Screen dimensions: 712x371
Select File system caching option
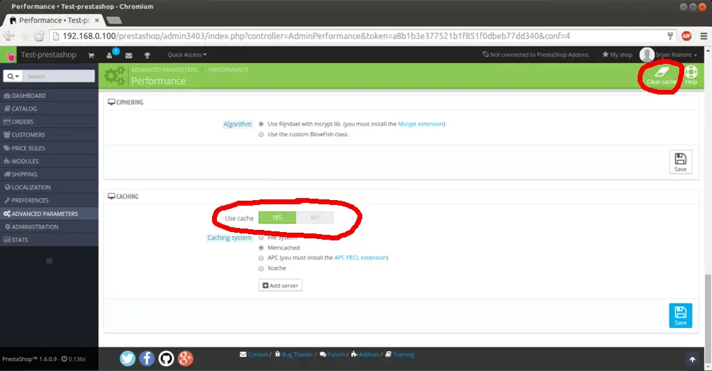(261, 237)
